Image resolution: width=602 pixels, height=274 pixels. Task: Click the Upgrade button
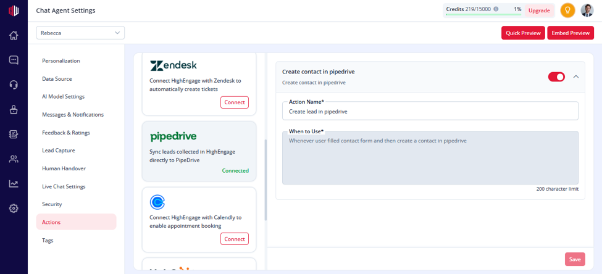(539, 10)
